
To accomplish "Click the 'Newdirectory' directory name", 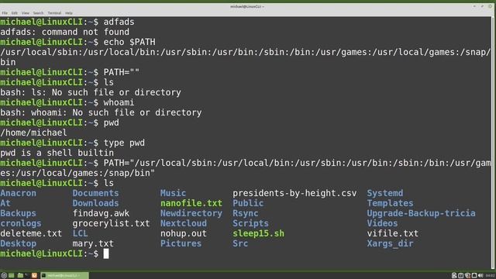I will pyautogui.click(x=191, y=214).
